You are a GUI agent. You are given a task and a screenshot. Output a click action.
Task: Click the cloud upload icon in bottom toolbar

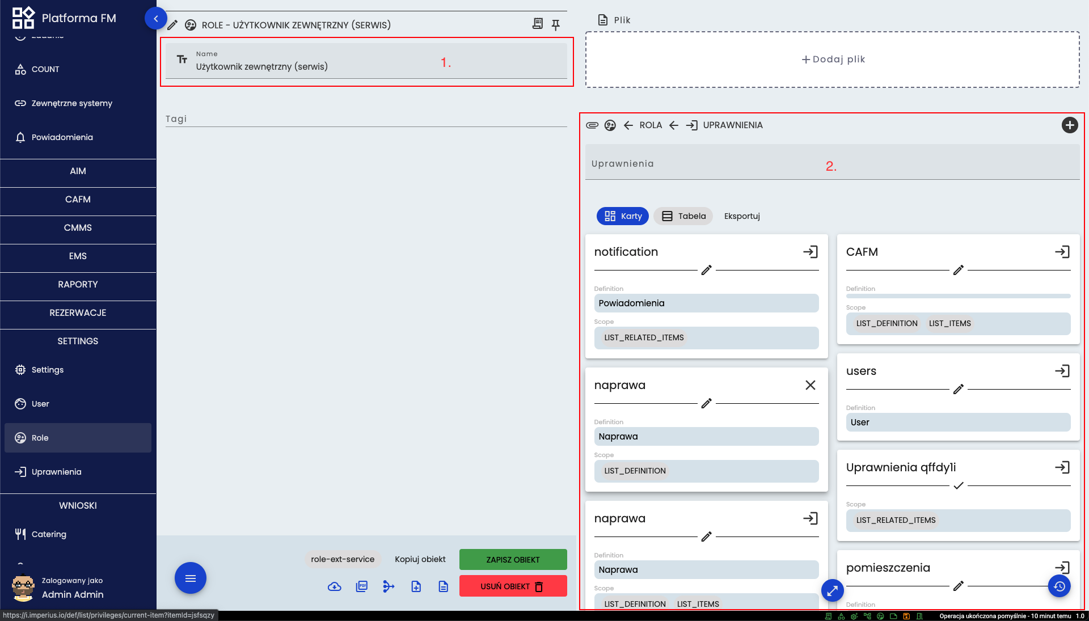(x=335, y=586)
